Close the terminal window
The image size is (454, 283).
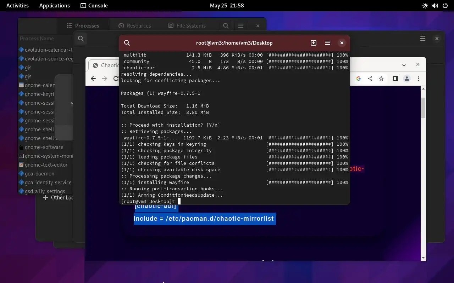(342, 43)
